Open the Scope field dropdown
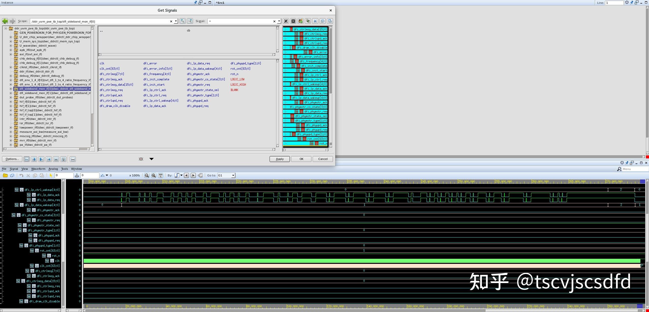The width and height of the screenshot is (649, 312). (176, 21)
